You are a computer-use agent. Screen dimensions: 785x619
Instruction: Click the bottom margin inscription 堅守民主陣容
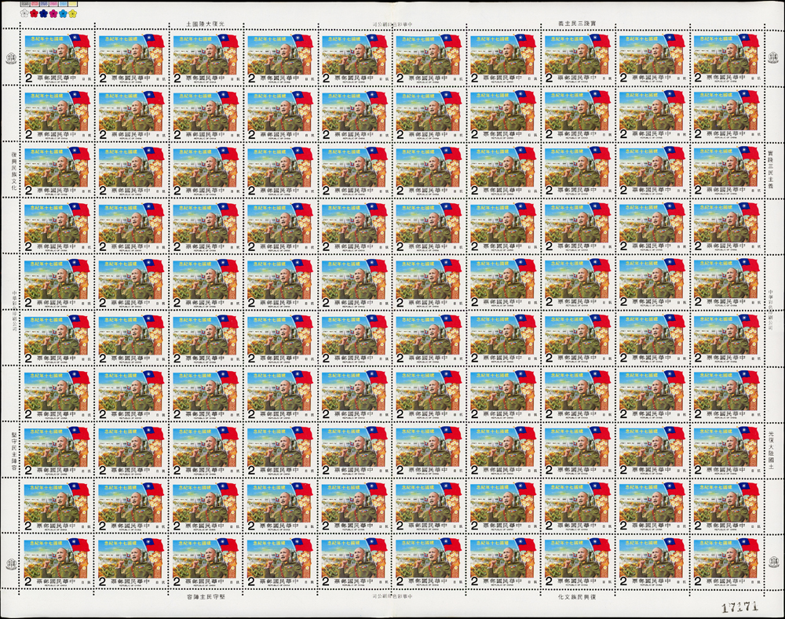click(x=201, y=595)
